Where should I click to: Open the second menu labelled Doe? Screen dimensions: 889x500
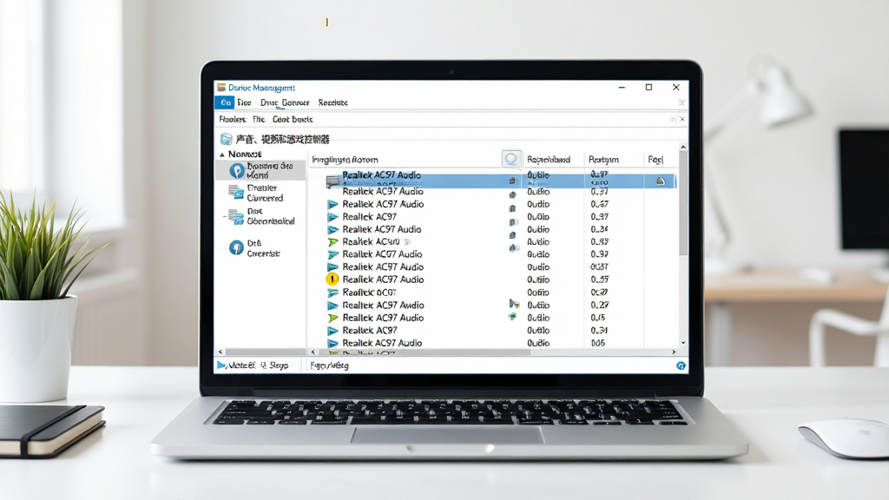244,102
